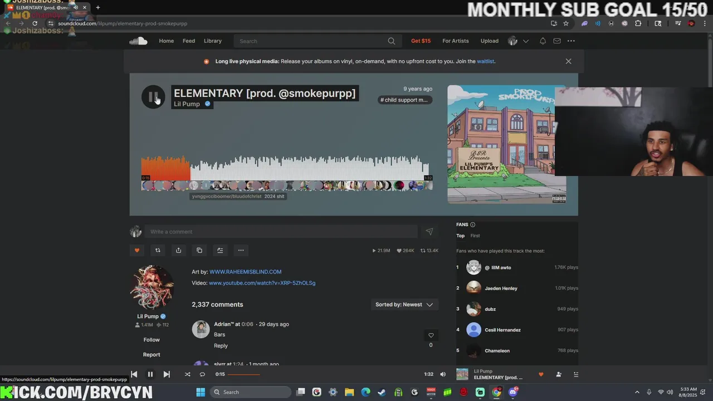The image size is (713, 401).
Task: Select the Top fans tab
Action: (x=460, y=236)
